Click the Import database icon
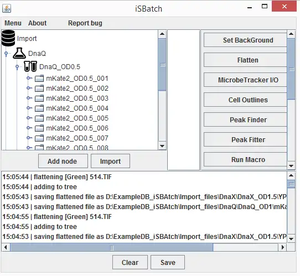 point(8,38)
